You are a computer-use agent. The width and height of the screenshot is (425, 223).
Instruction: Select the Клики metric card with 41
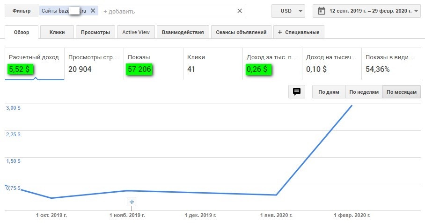(x=213, y=64)
